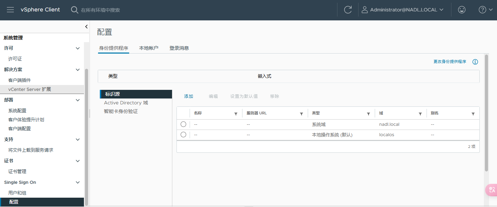Image resolution: width=497 pixels, height=207 pixels.
Task: Select Active Directory 域 in the side list
Action: (126, 103)
